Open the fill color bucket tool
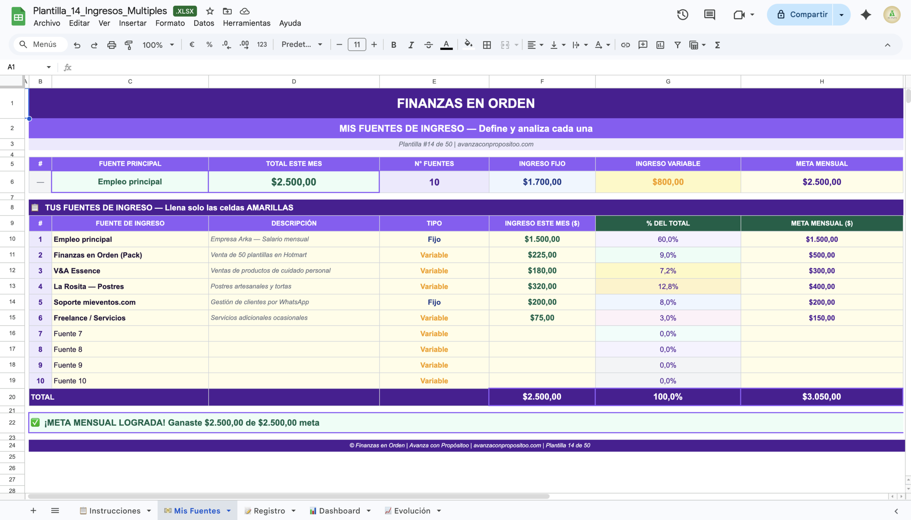The height and width of the screenshot is (520, 911). 468,45
